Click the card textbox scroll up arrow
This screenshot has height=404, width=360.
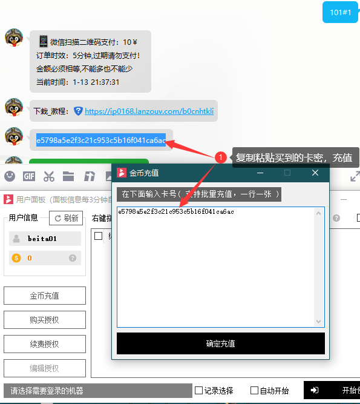pos(318,213)
